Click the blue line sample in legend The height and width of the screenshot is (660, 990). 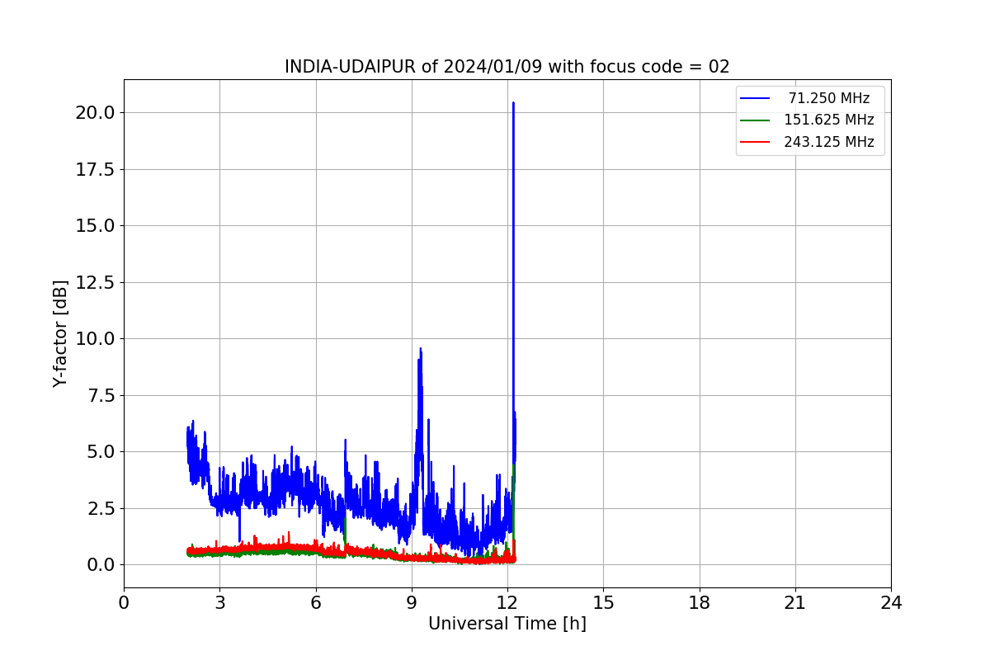click(x=755, y=98)
